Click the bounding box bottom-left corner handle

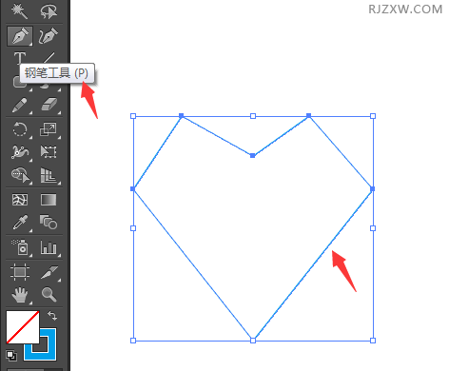coord(133,341)
